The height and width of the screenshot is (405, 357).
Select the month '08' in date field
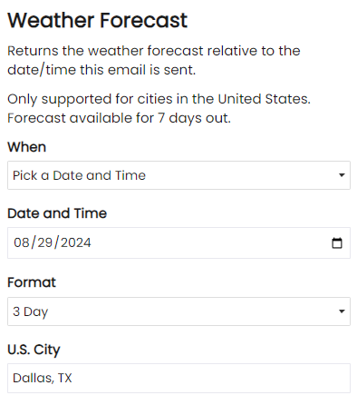coord(22,242)
